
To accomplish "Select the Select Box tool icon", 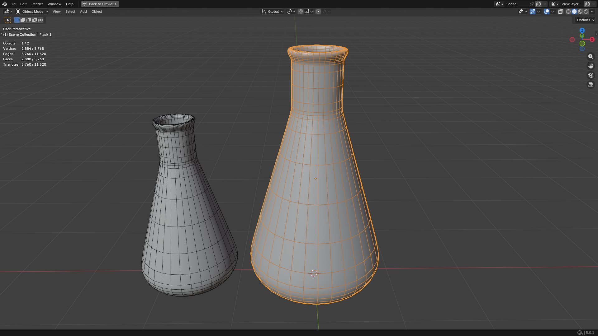I will pyautogui.click(x=8, y=20).
